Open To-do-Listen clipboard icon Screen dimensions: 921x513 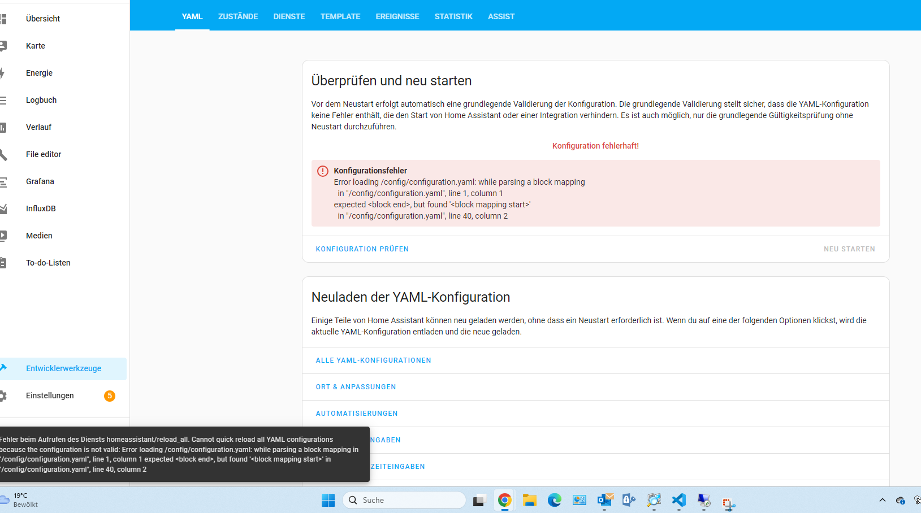point(3,263)
